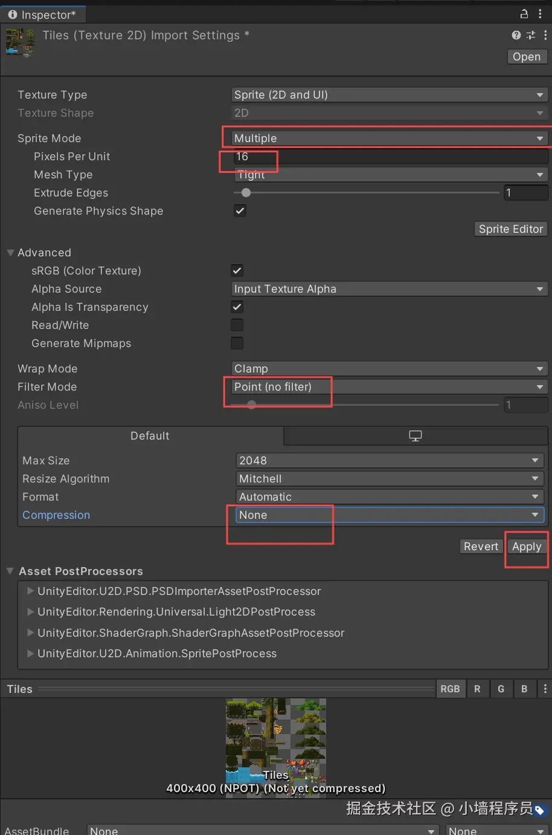The height and width of the screenshot is (835, 552).
Task: Open AssetBundle name dropdown
Action: click(263, 831)
